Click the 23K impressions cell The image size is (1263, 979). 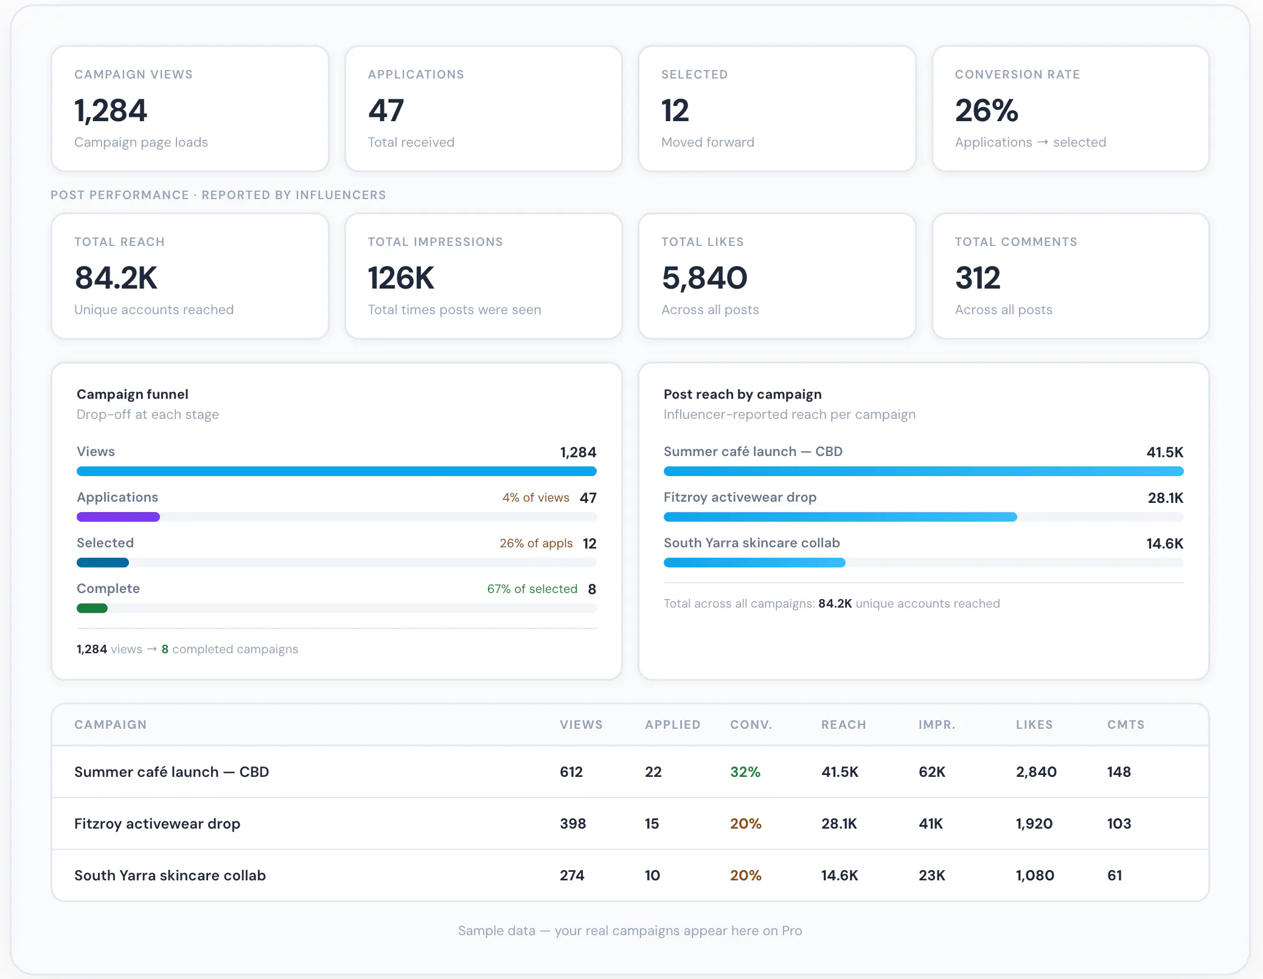coord(932,875)
